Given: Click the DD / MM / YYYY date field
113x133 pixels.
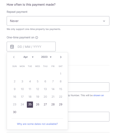Looking at the screenshot, I should coord(31,47).
